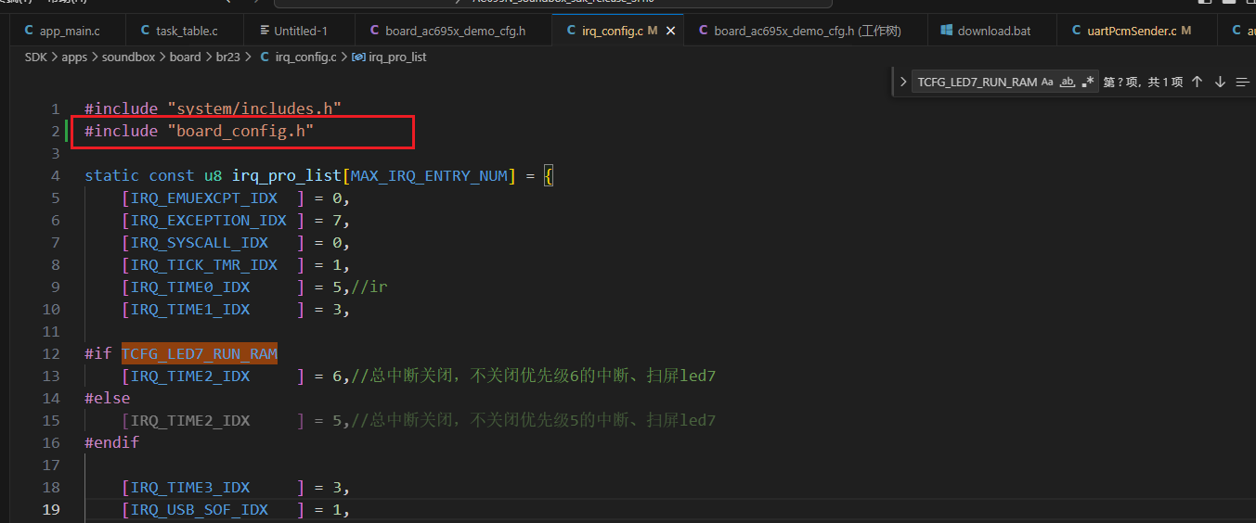1256x523 pixels.
Task: Open the task_table.c tab
Action: point(178,31)
